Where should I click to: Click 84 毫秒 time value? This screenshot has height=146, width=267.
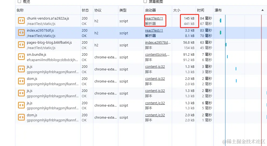[x=206, y=18]
